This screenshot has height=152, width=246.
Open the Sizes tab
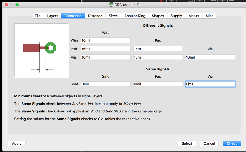(x=113, y=16)
